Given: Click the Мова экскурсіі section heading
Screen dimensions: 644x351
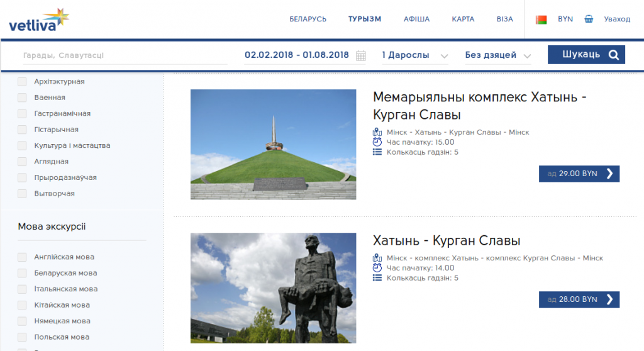Looking at the screenshot, I should pos(52,226).
